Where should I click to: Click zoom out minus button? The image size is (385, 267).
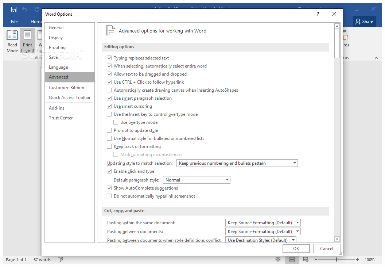tap(316, 260)
